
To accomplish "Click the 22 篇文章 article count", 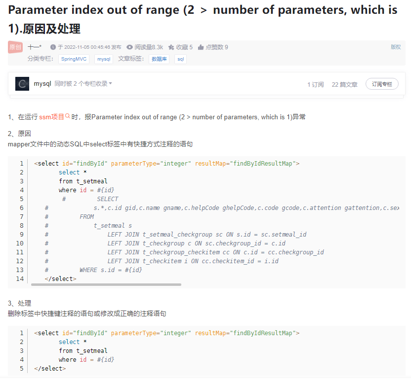I will pos(344,84).
